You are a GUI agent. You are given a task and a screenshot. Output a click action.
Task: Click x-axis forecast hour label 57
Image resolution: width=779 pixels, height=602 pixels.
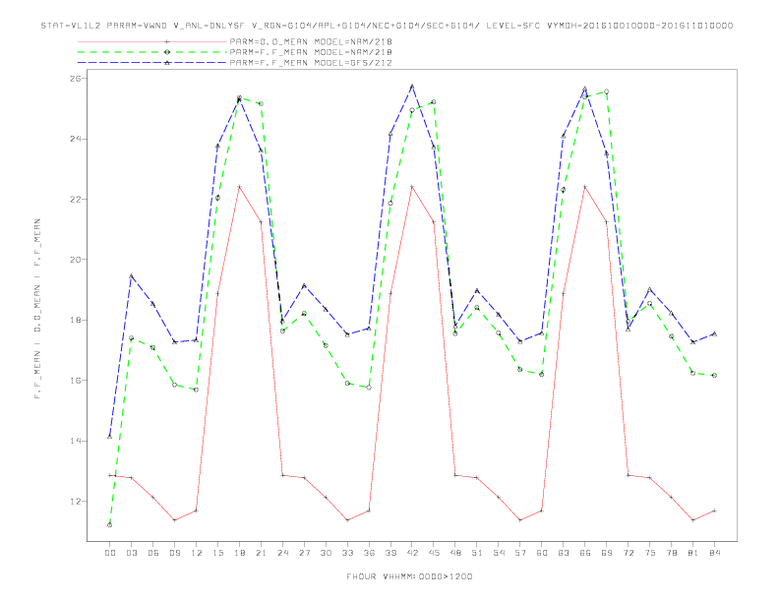(520, 553)
